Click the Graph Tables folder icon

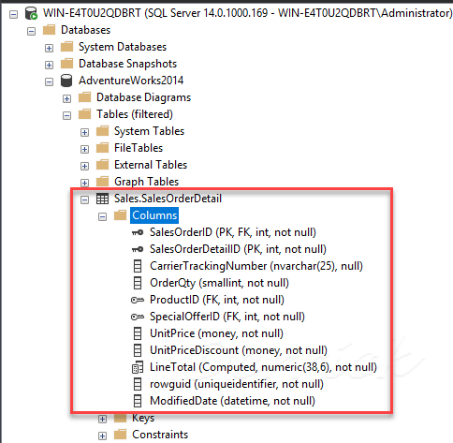(x=102, y=182)
